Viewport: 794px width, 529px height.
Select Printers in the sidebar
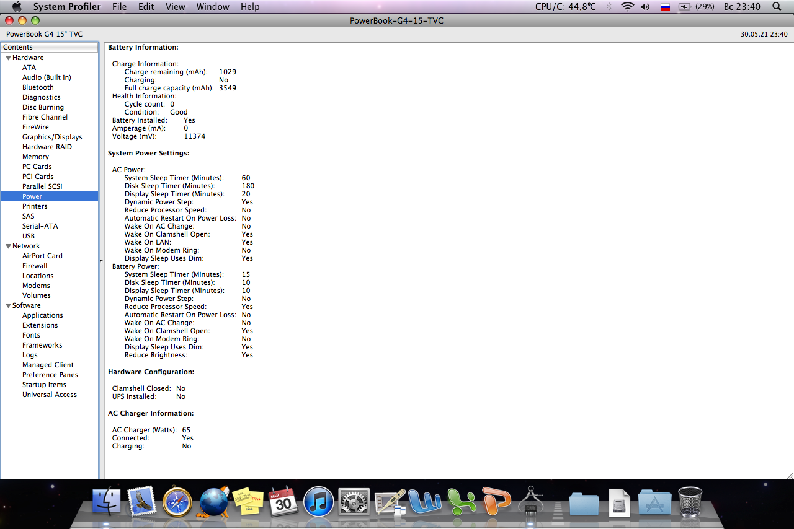click(x=49, y=206)
